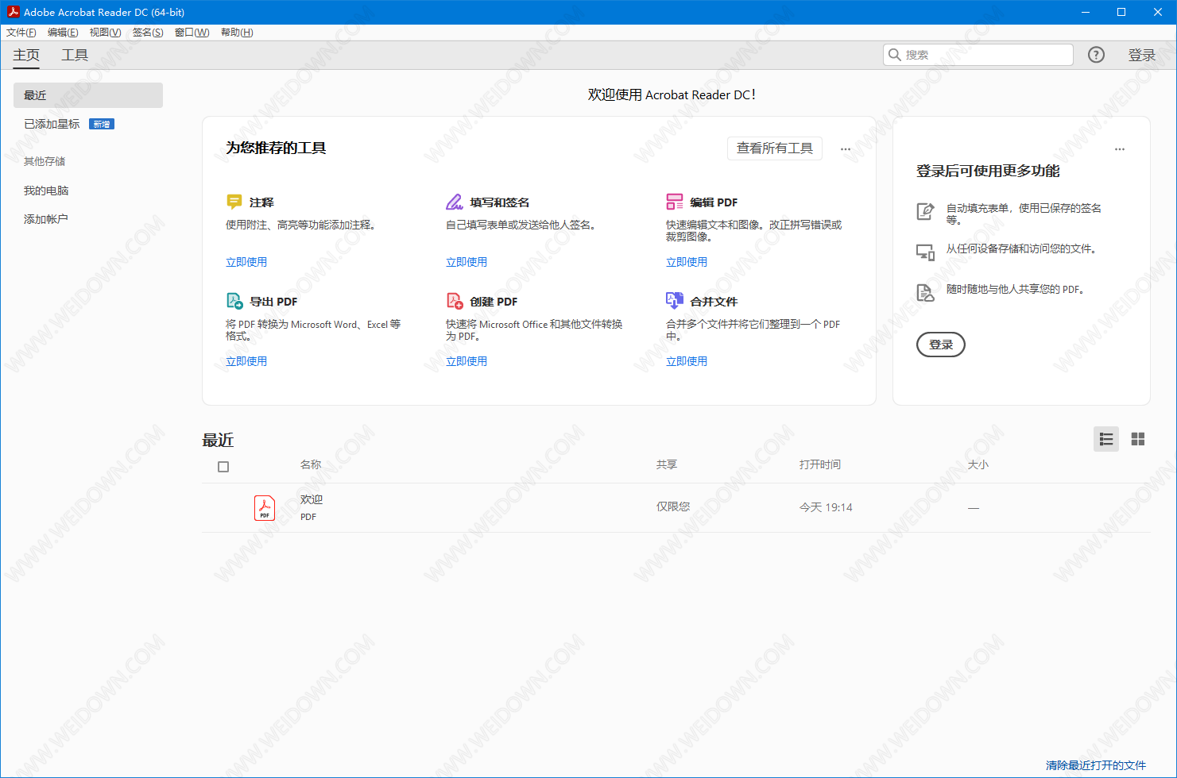Click the 编辑 PDF tool icon
The image size is (1177, 778).
(675, 202)
